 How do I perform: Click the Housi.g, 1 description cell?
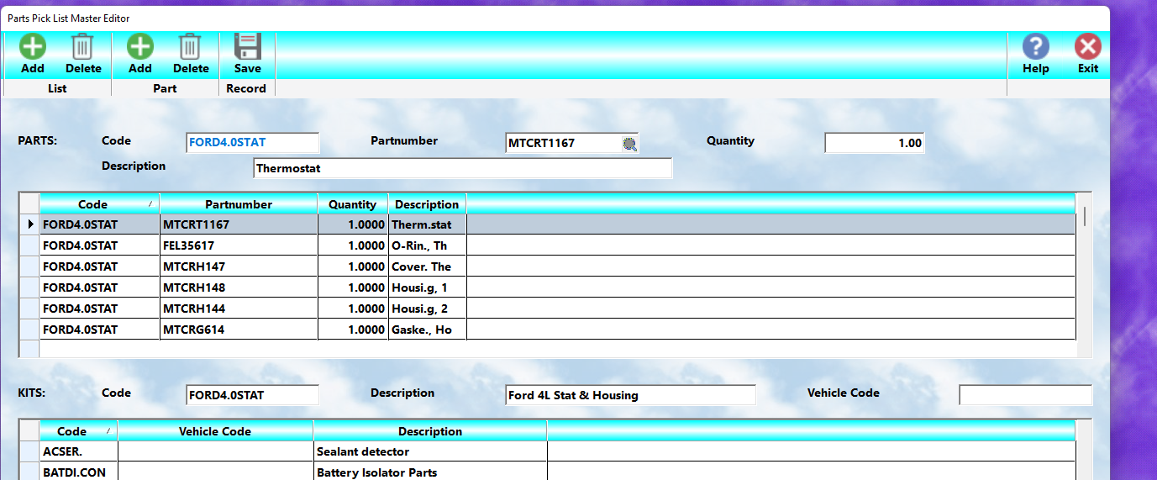(427, 287)
